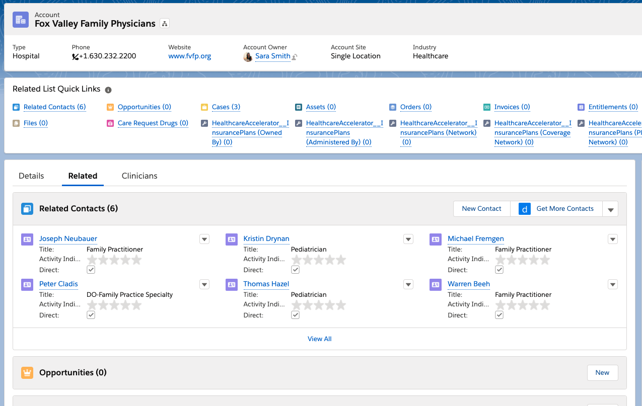Viewport: 642px width, 406px height.
Task: Click wrench icon for InsurancePlans (Owned By)
Action: [x=204, y=123]
